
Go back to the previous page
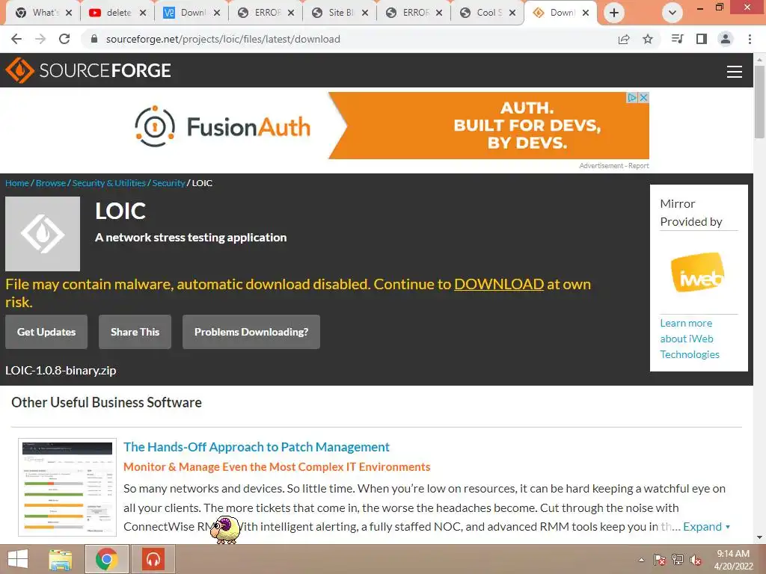tap(16, 39)
